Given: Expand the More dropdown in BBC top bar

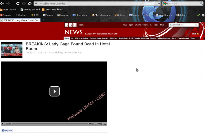Looking at the screenshot, I should [x=163, y=25].
